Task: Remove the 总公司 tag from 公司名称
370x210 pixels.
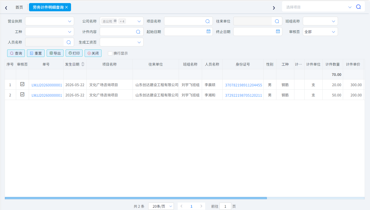Action: coord(115,21)
